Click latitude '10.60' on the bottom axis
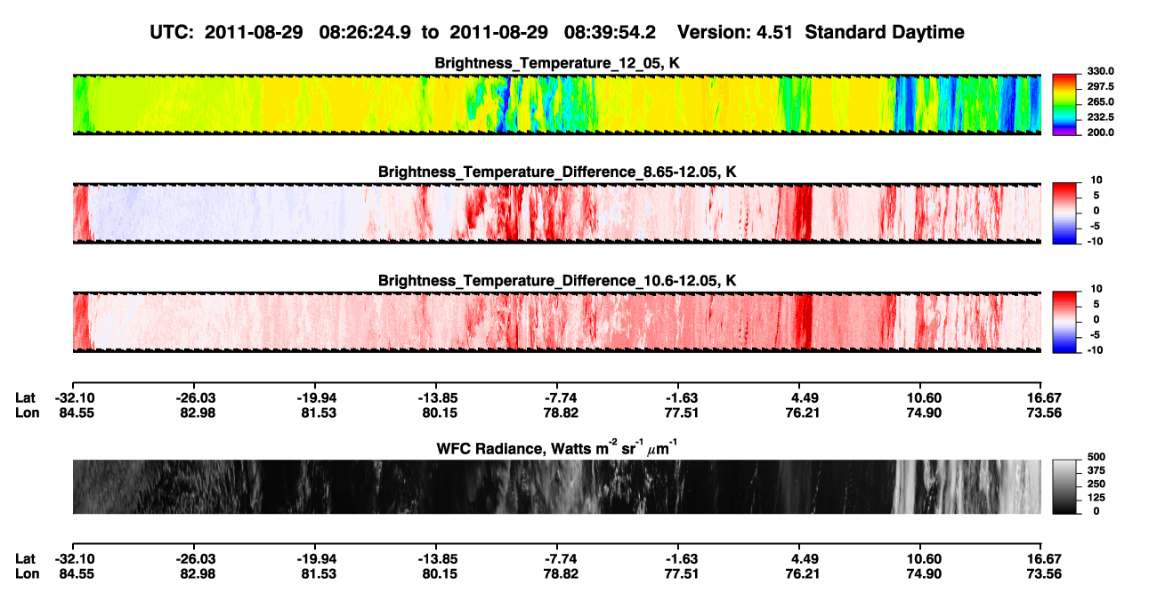 [923, 558]
